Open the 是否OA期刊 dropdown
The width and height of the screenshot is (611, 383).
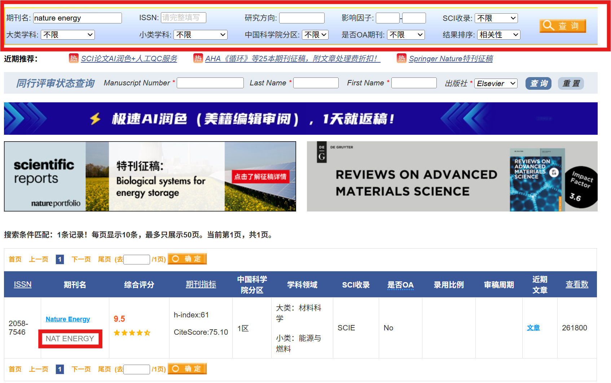(406, 35)
